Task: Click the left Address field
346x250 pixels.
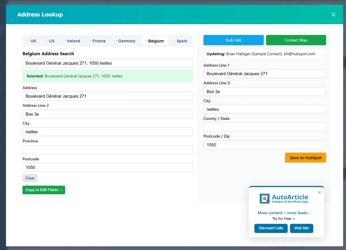Action: pos(108,96)
